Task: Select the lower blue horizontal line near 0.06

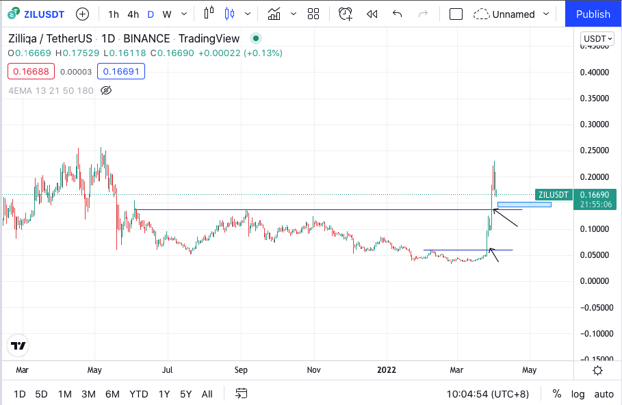Action: (468, 250)
